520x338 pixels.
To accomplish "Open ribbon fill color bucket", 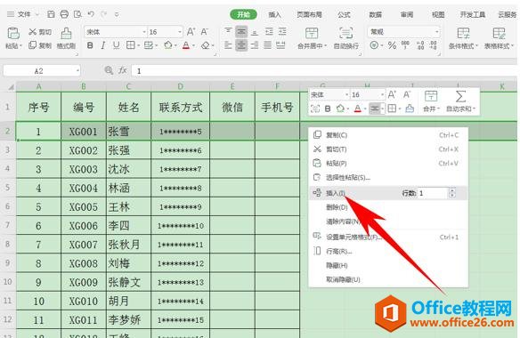I will click(167, 45).
